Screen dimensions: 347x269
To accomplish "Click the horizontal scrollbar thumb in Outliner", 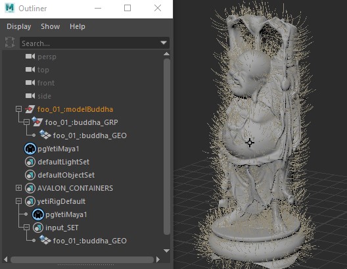I will click(x=82, y=260).
